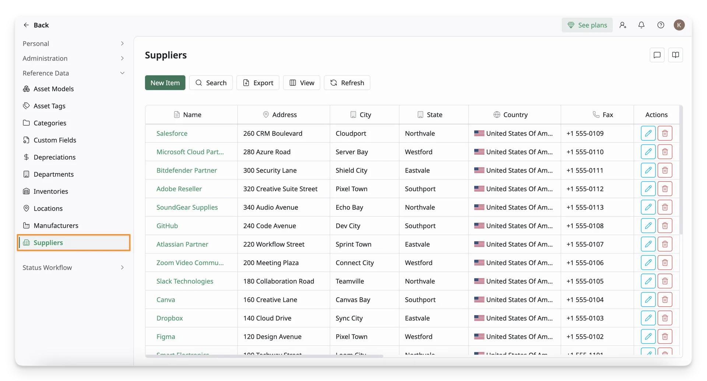Click the 'Sprint Town' city cell
This screenshot has width=707, height=381.
click(x=365, y=244)
